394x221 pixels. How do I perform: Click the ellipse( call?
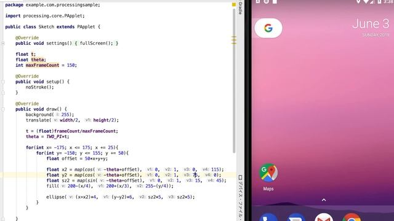56,197
